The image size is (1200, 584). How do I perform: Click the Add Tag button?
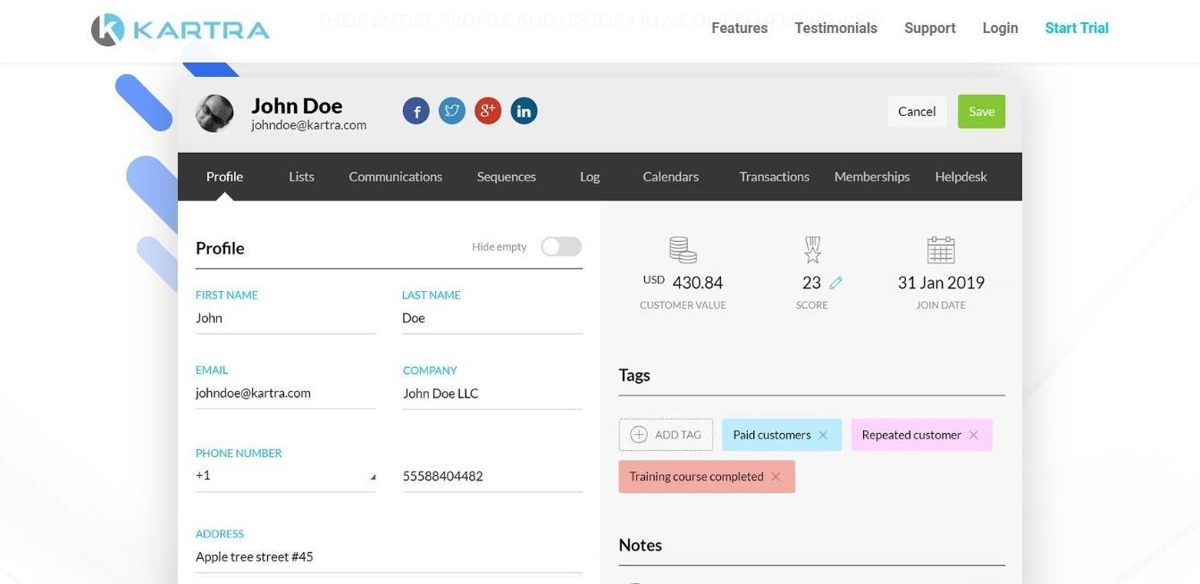tap(666, 435)
